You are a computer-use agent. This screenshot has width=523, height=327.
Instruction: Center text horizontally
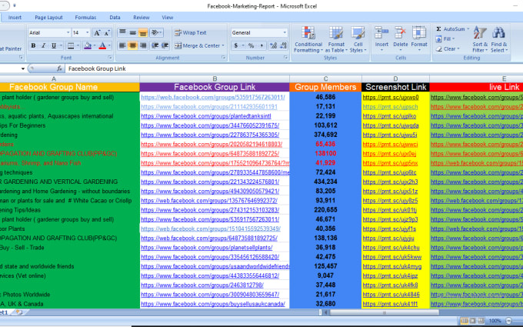(133, 45)
